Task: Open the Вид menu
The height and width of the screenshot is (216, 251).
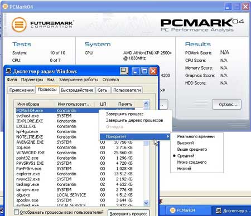Action: point(51,80)
